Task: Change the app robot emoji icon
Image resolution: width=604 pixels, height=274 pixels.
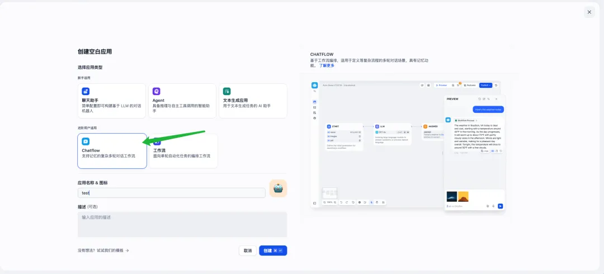Action: tap(278, 188)
